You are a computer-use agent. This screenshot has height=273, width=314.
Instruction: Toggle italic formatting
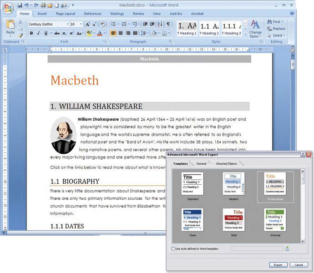(x=38, y=33)
